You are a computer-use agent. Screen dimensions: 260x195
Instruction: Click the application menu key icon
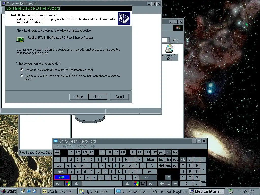(x=143, y=183)
